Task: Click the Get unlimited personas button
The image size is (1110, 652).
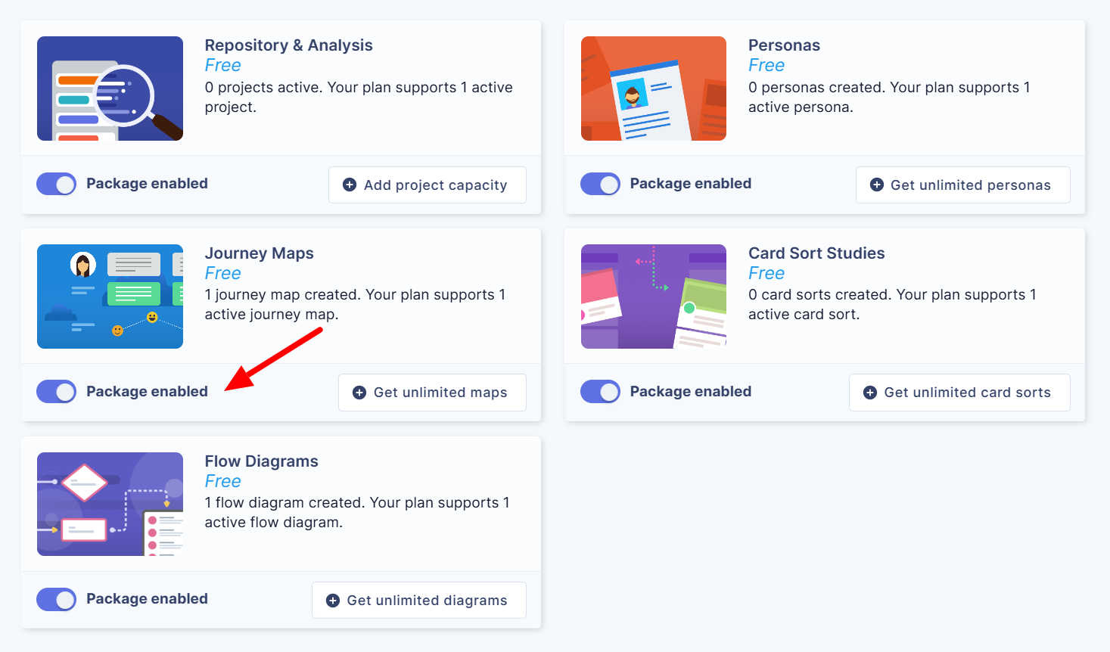Action: coord(962,185)
